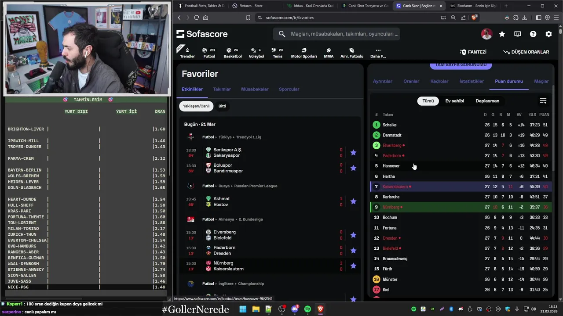Viewport: 563px width, 316px height.
Task: Unfavorite the Akhmat vs Rostov match
Action: pos(353,201)
